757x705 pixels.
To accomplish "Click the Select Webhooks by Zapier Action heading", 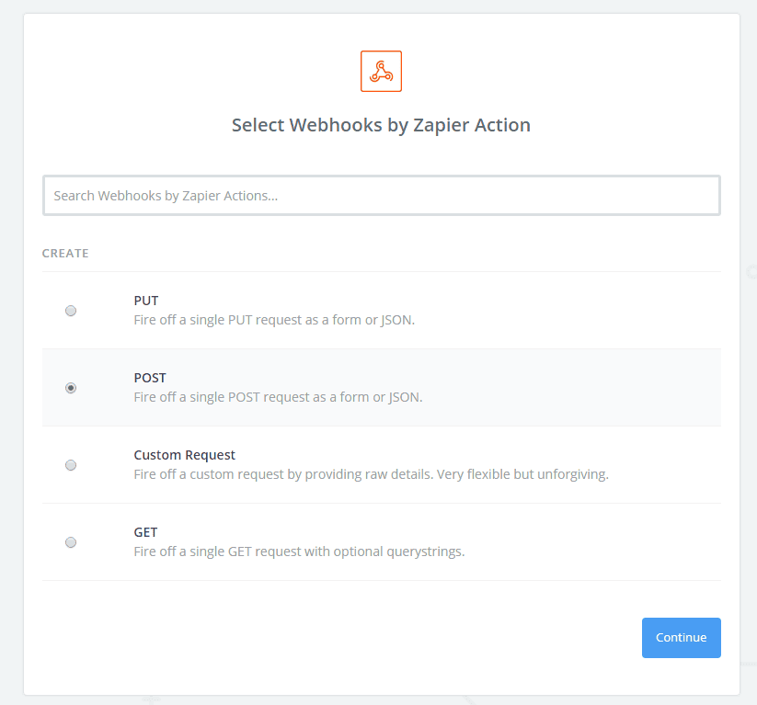I will tap(380, 125).
